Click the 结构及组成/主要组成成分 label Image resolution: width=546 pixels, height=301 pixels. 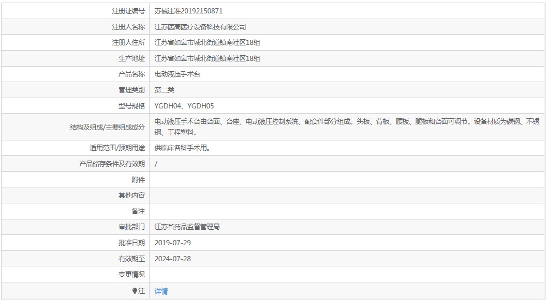(x=107, y=127)
